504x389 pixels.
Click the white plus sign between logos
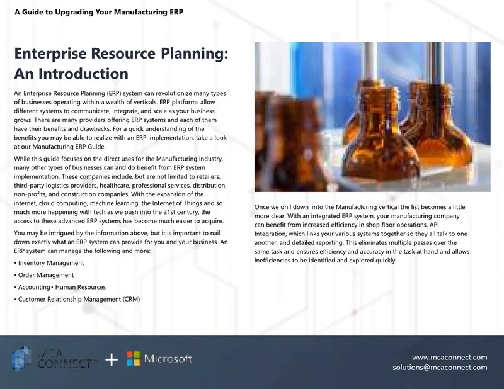click(112, 360)
